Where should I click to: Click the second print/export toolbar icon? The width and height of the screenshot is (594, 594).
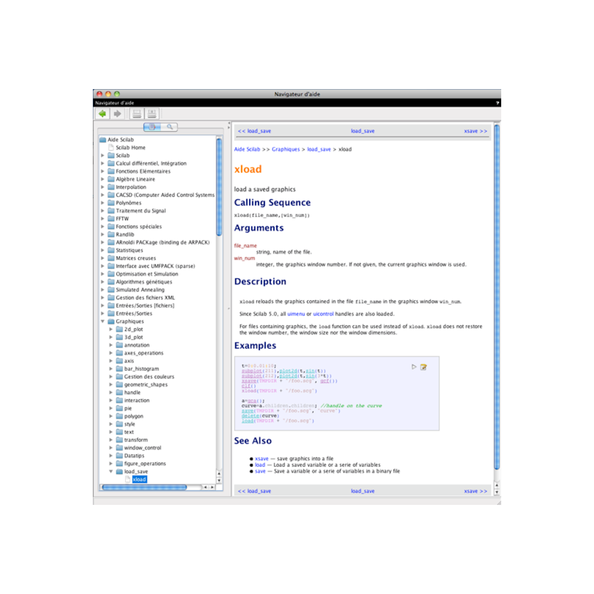[152, 113]
